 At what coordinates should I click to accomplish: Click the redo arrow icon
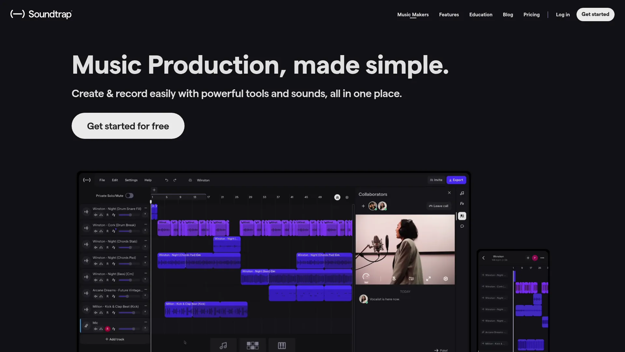175,180
